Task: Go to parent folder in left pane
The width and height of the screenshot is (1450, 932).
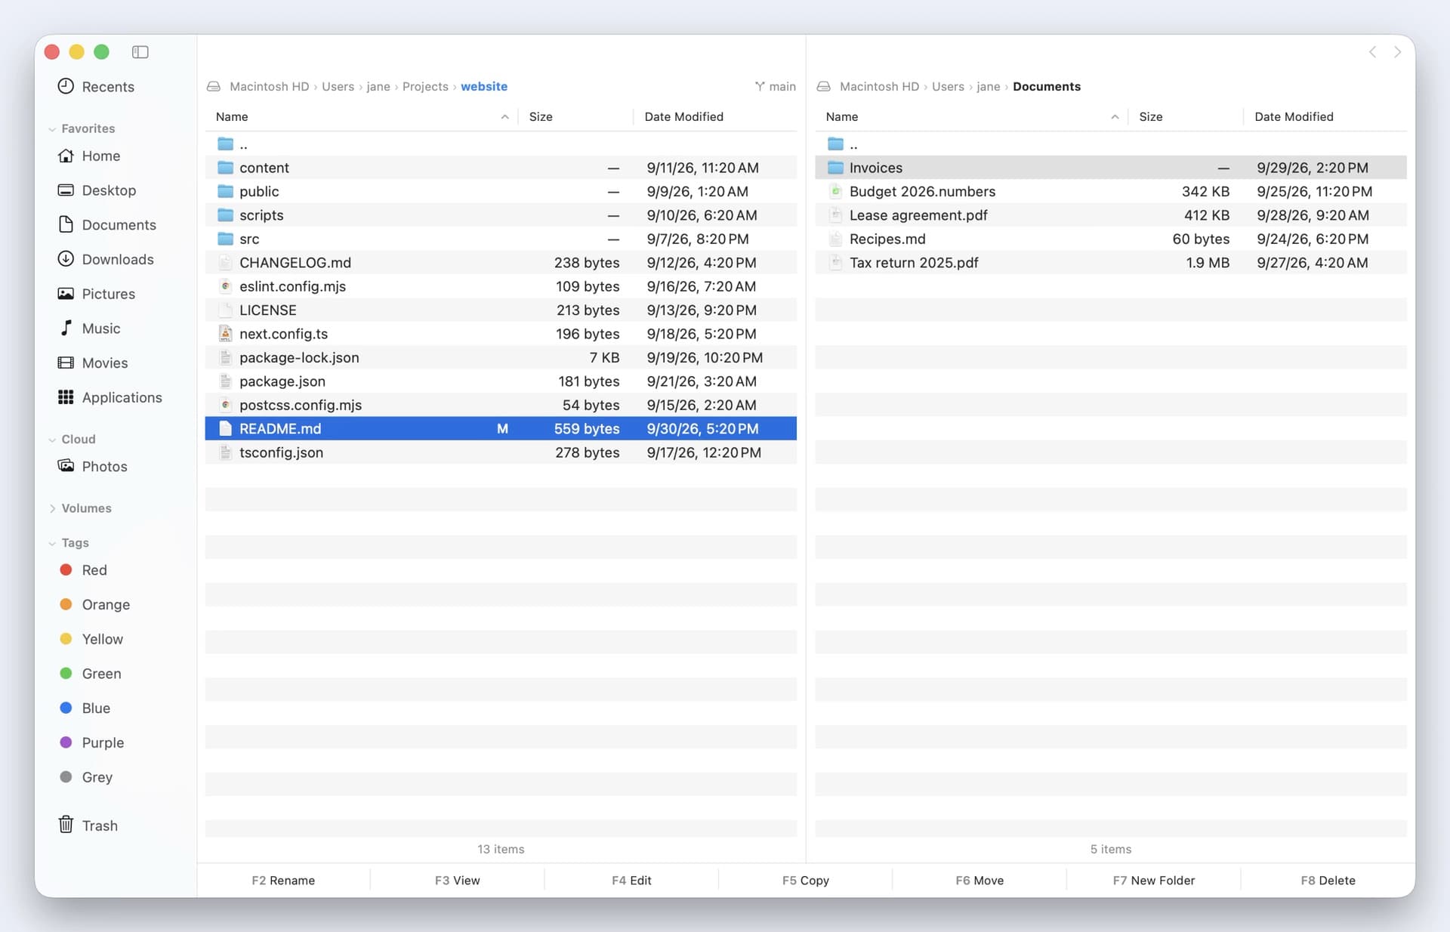Action: point(501,144)
